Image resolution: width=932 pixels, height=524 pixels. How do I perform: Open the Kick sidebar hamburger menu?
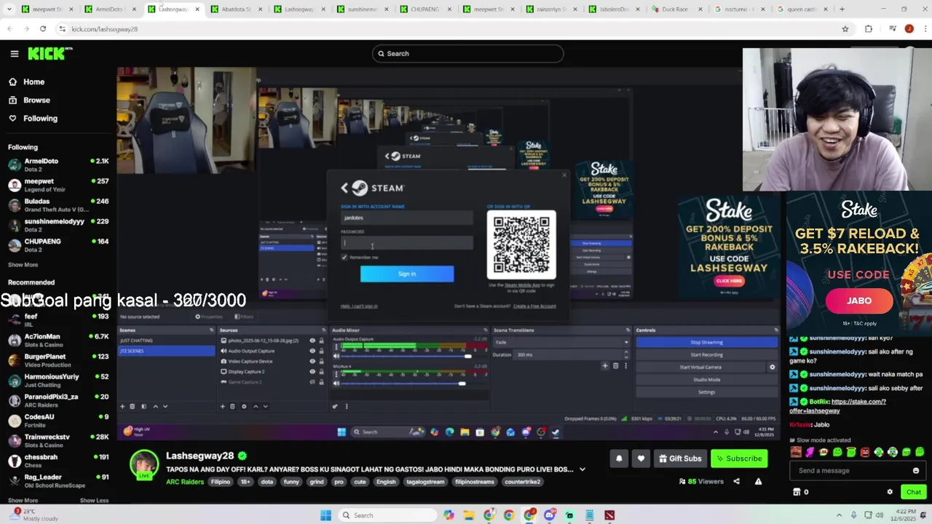[14, 53]
